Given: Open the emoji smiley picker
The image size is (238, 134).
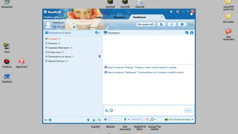Looking at the screenshot, I should click(x=111, y=111).
